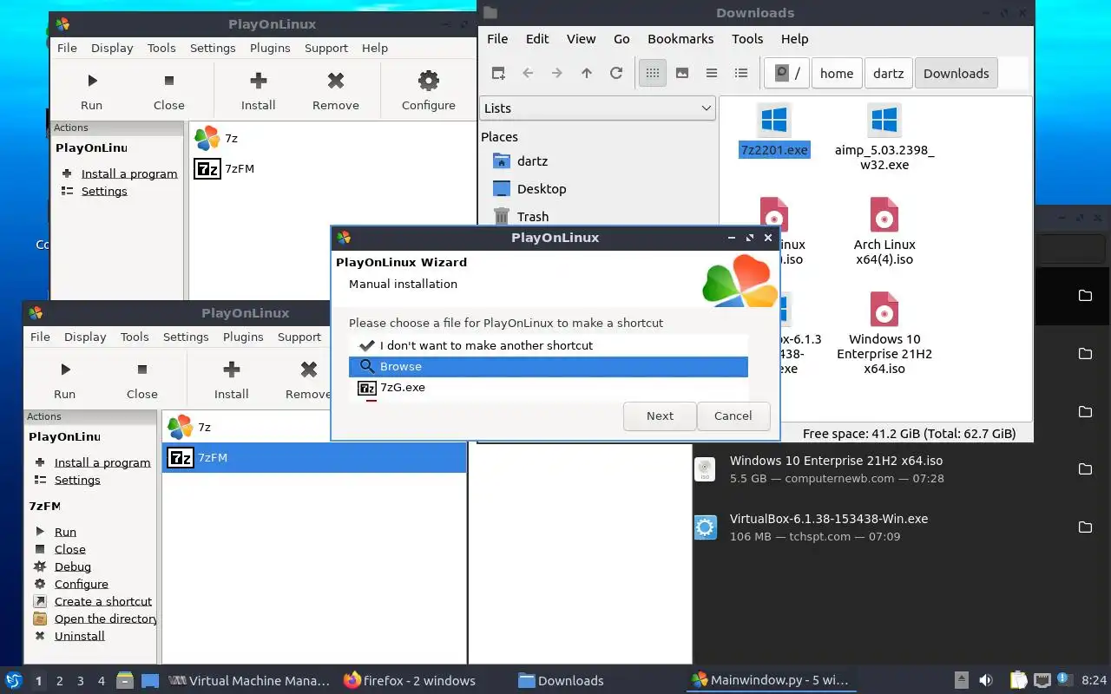Go back in the file manager

[x=528, y=73]
